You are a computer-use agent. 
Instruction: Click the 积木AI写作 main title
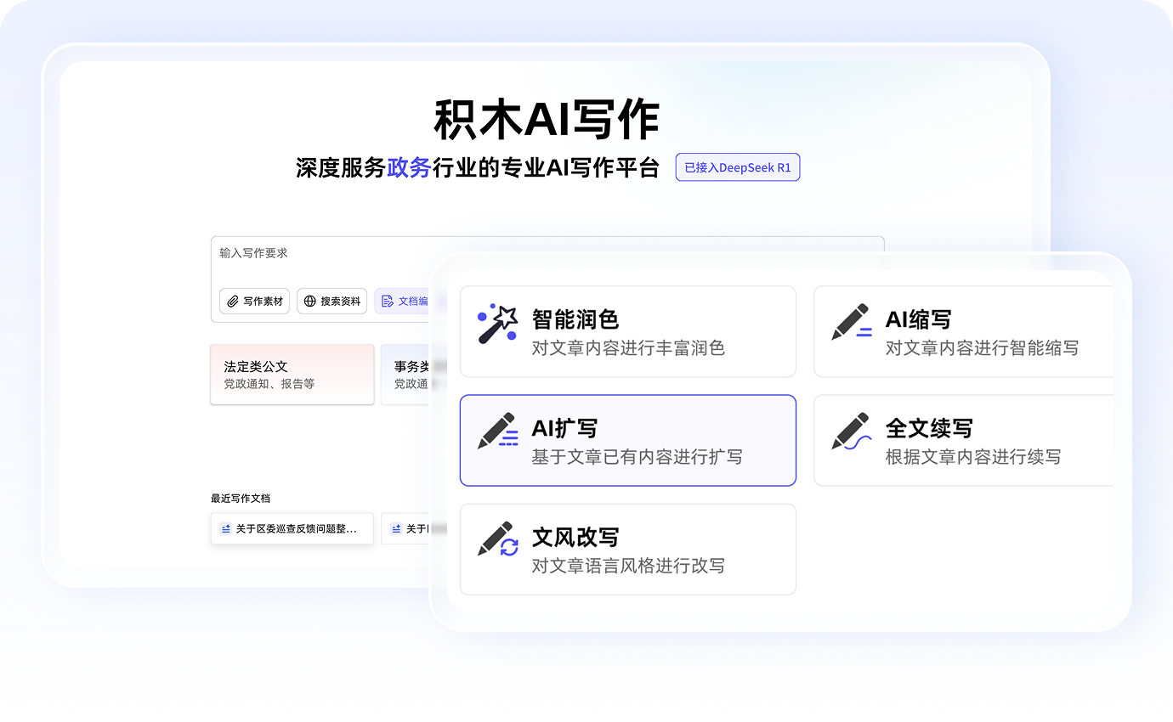(547, 120)
